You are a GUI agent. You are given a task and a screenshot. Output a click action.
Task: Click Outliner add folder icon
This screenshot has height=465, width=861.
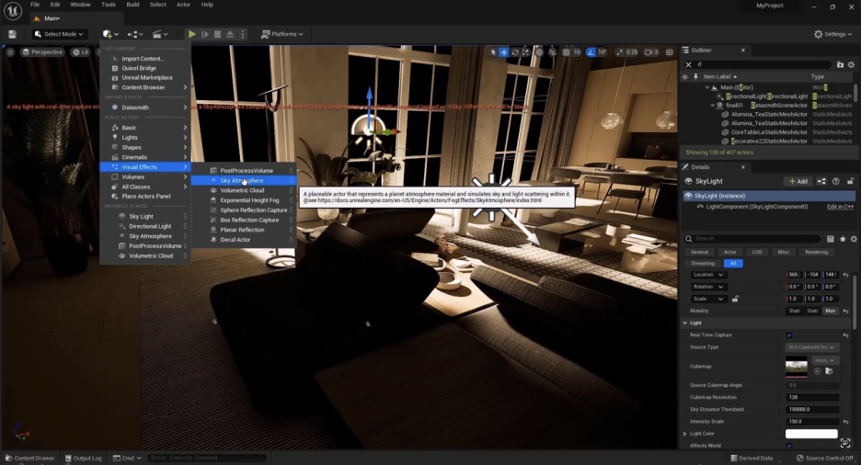pos(840,64)
